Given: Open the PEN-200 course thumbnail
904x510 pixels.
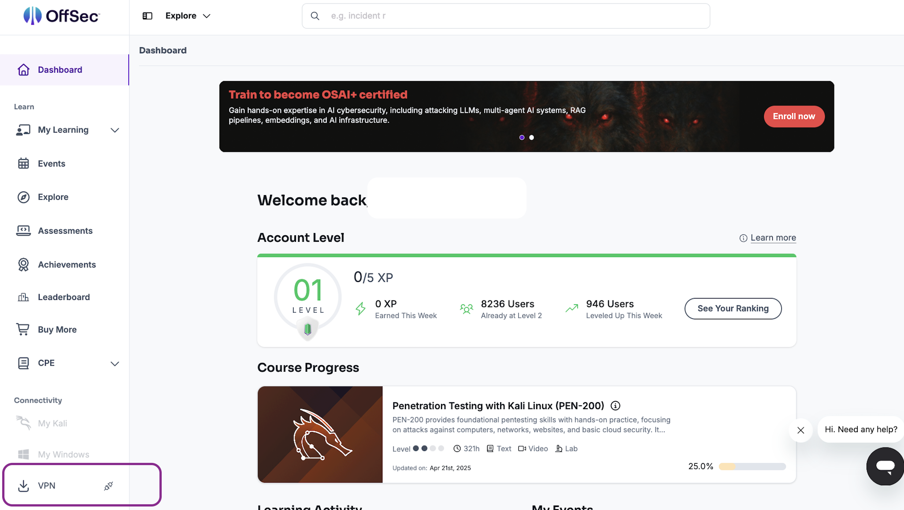Looking at the screenshot, I should [320, 435].
